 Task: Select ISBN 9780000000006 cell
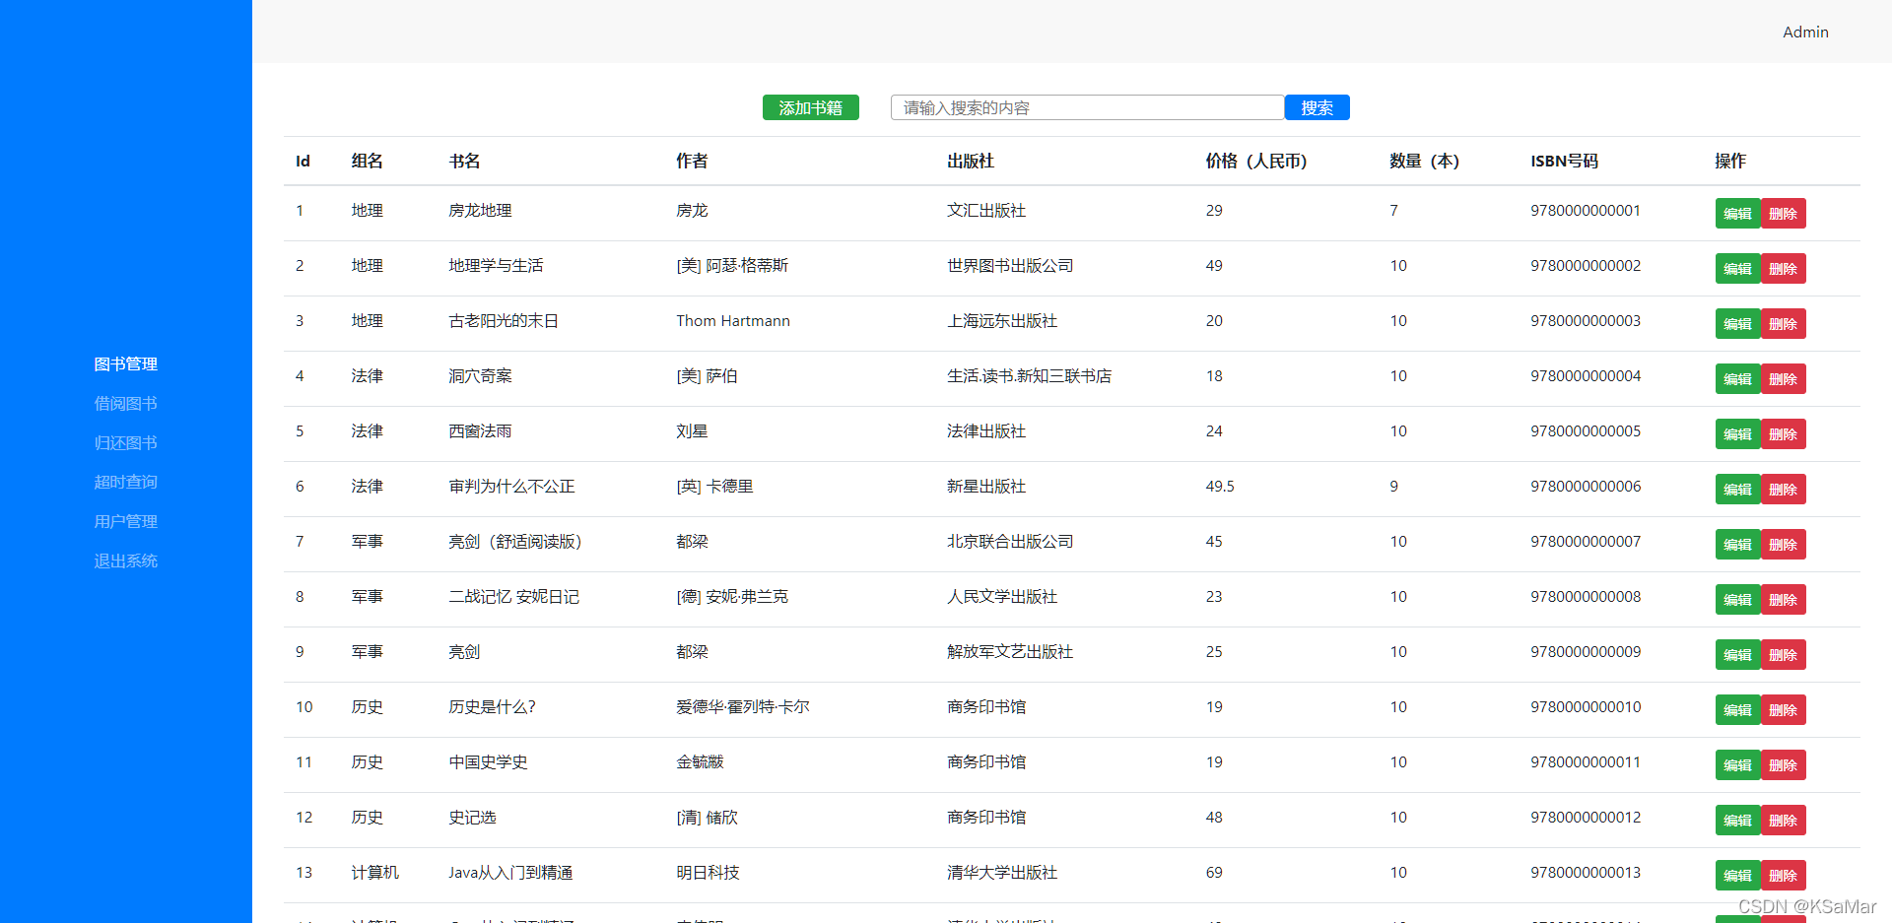click(x=1586, y=486)
